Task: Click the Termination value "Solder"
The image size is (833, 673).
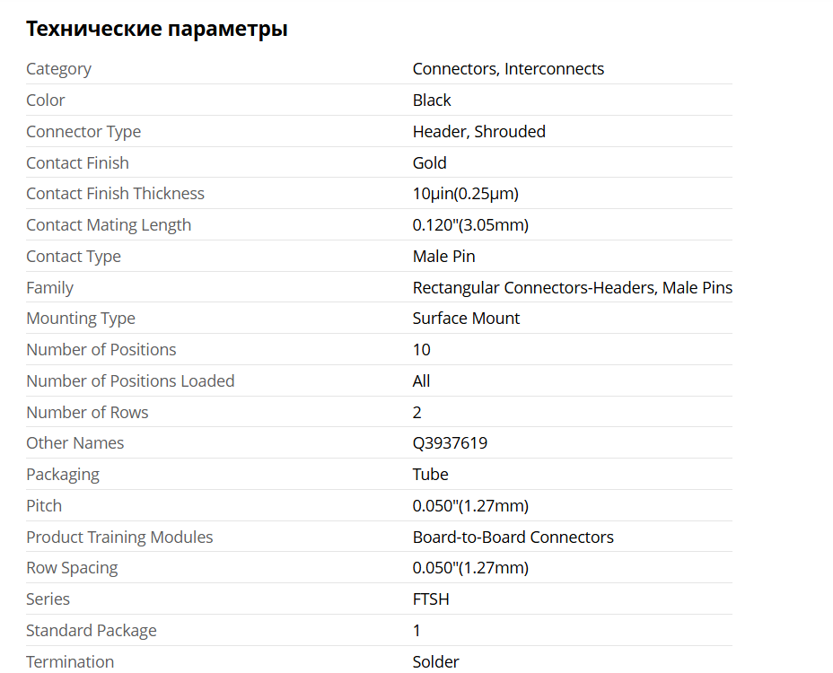Action: pyautogui.click(x=435, y=662)
